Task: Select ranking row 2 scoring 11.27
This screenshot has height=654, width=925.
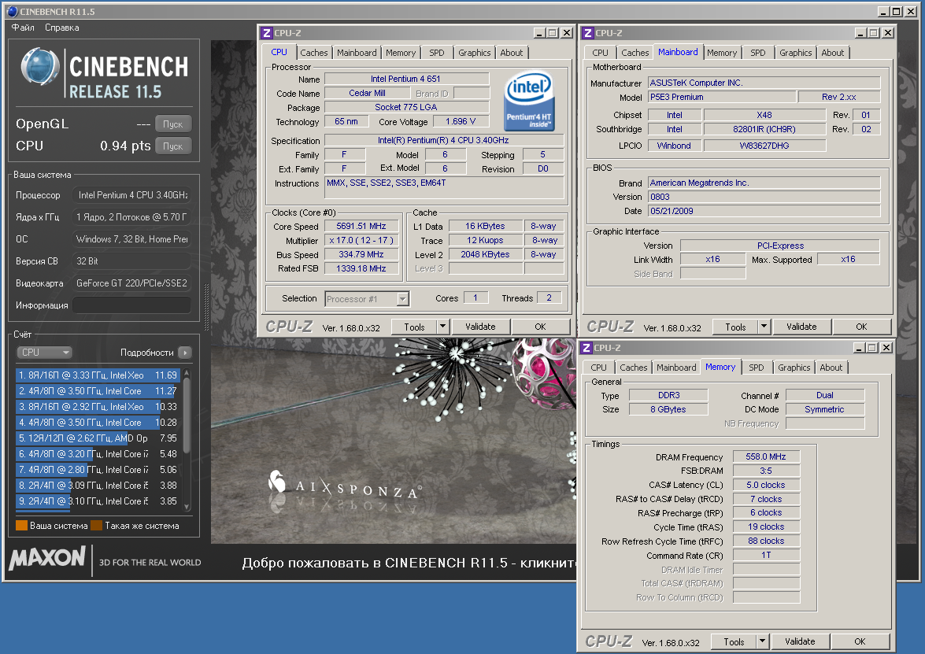Action: tap(98, 391)
